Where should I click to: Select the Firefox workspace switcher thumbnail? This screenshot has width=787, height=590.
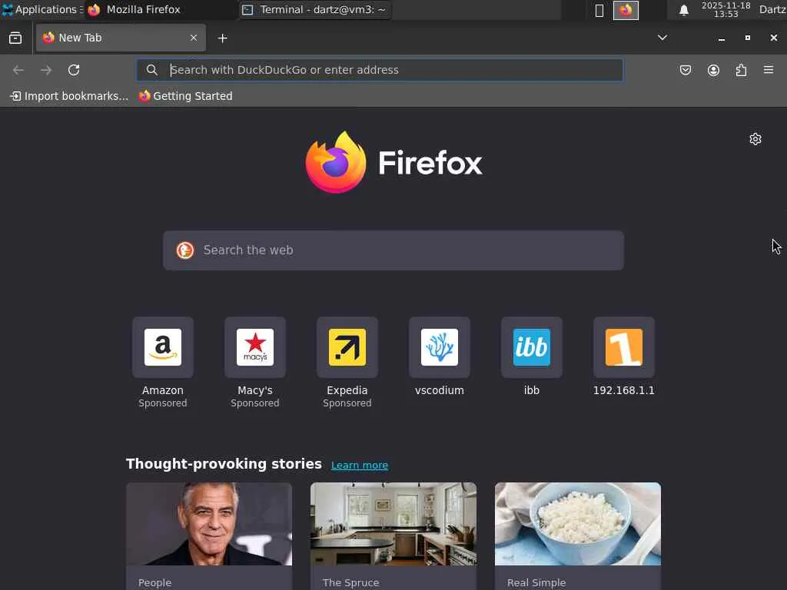click(x=626, y=10)
